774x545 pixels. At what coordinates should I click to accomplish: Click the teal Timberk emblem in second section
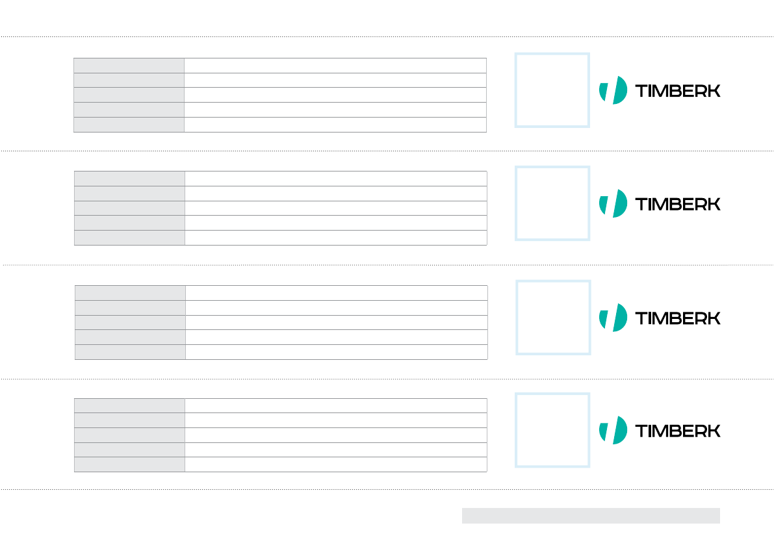[x=613, y=203]
